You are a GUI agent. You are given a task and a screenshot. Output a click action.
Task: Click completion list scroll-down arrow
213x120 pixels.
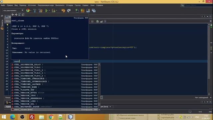[x=99, y=110]
